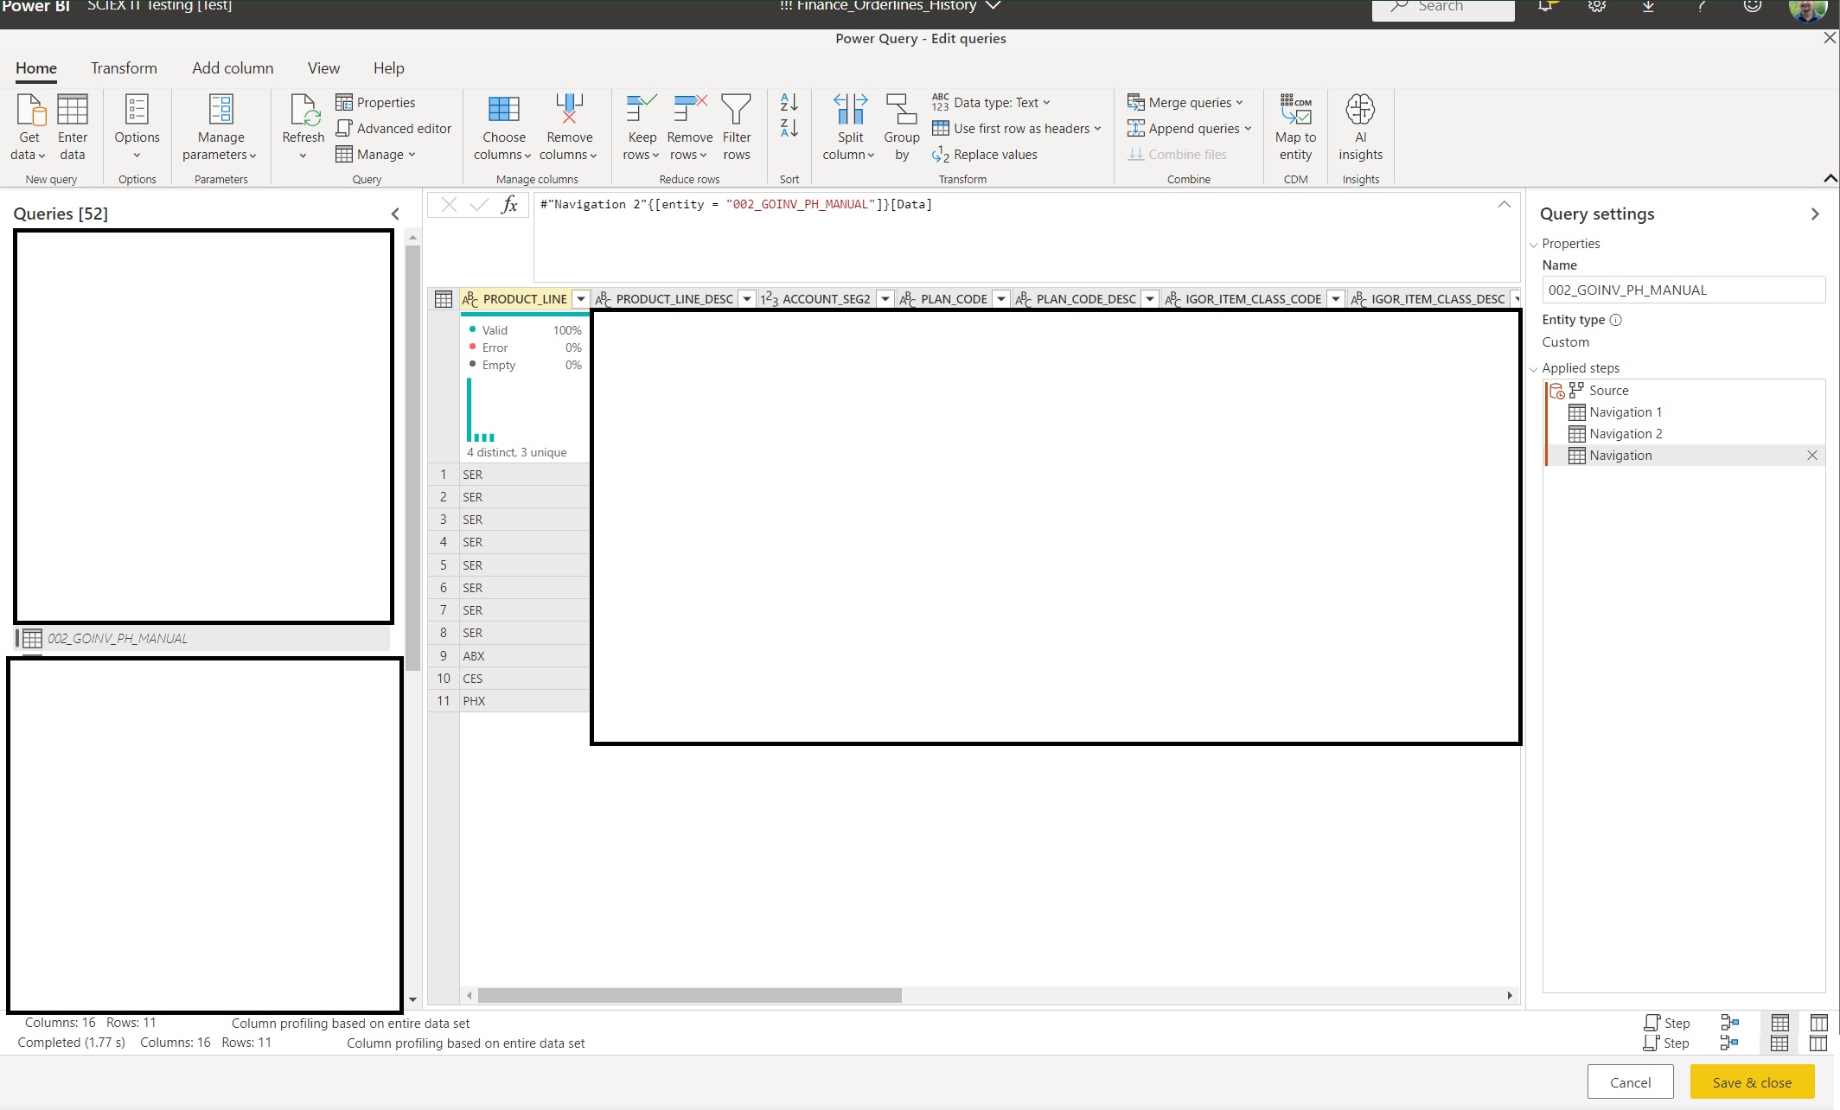1840x1110 pixels.
Task: Click Replace values
Action: click(x=985, y=154)
